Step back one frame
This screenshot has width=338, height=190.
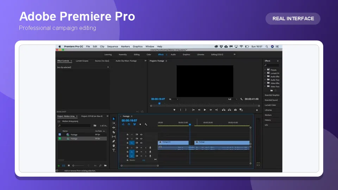click(x=199, y=110)
